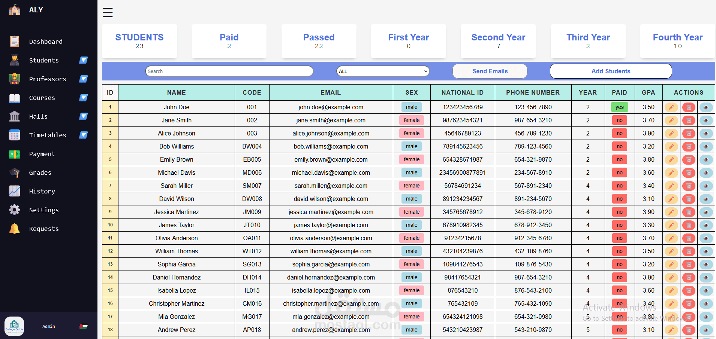The width and height of the screenshot is (716, 339).
Task: Click the Passed summary card
Action: [319, 41]
